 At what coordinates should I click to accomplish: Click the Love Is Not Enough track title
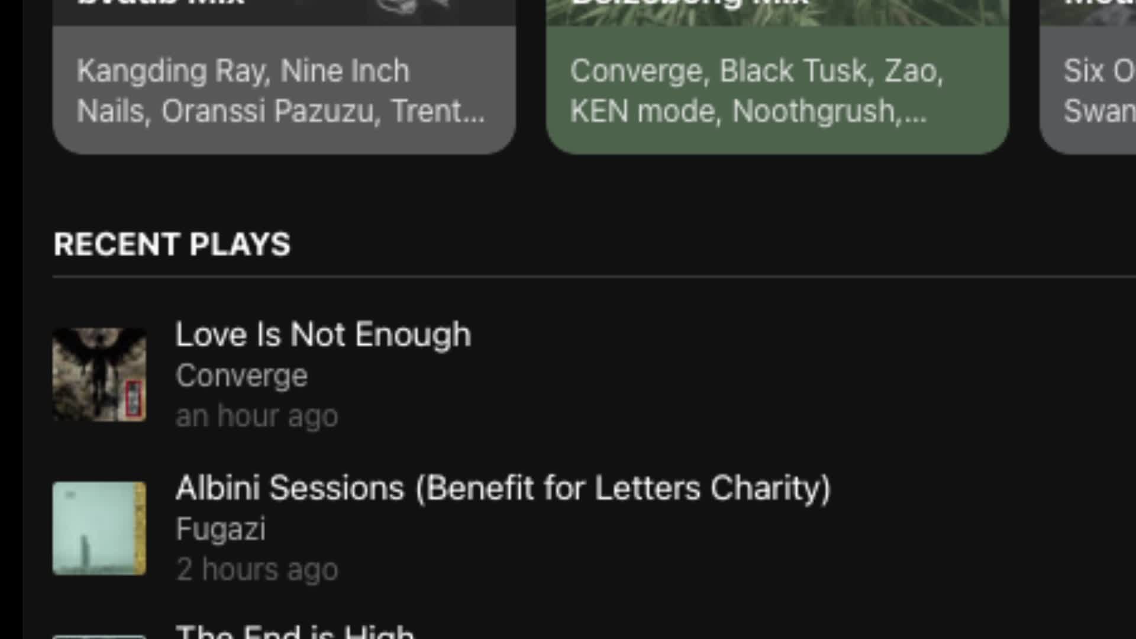pos(323,335)
